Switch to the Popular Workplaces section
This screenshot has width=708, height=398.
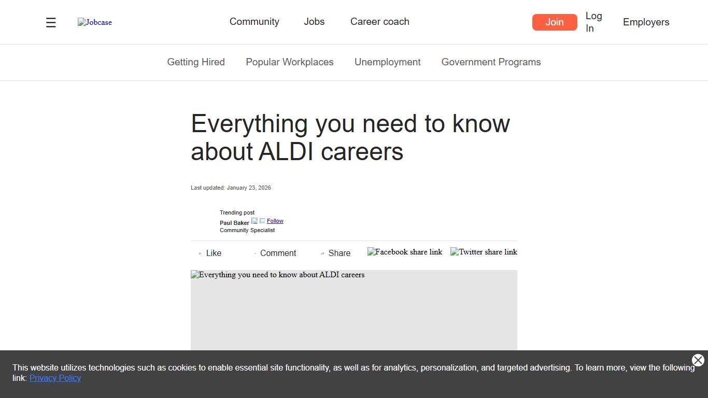(x=290, y=62)
